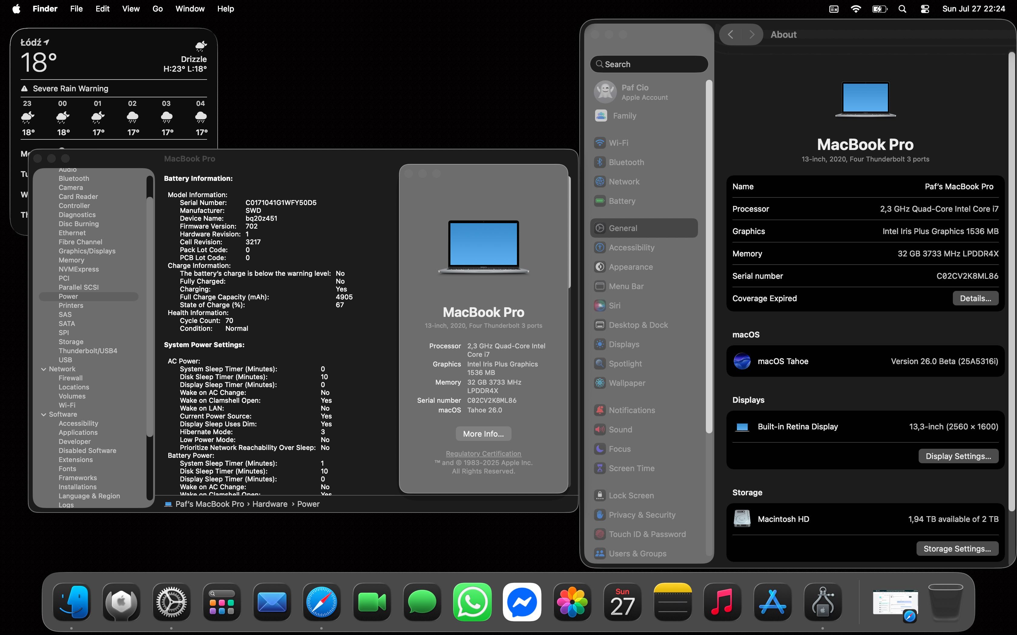Open System Information icon in Dock

point(823,602)
